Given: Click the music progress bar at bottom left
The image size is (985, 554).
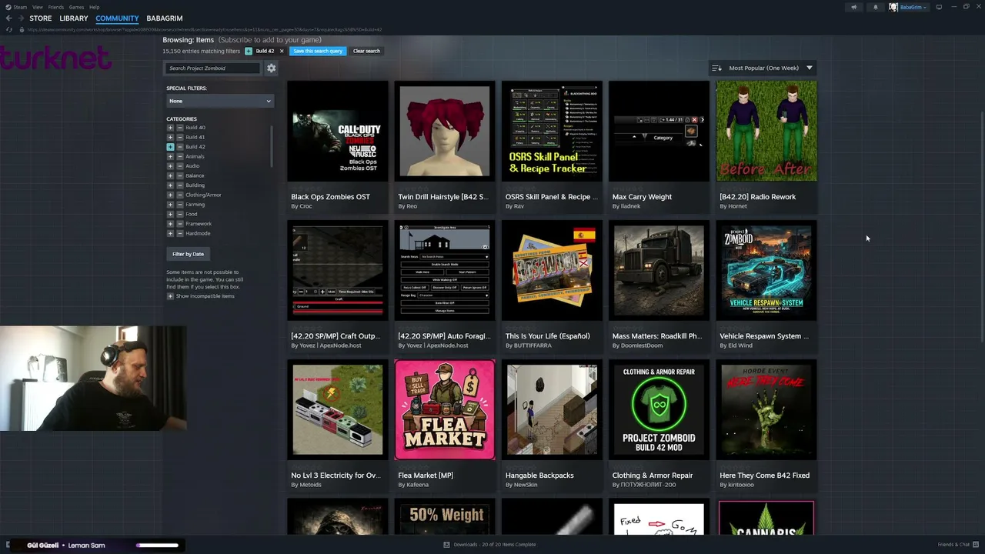Looking at the screenshot, I should pos(158,546).
